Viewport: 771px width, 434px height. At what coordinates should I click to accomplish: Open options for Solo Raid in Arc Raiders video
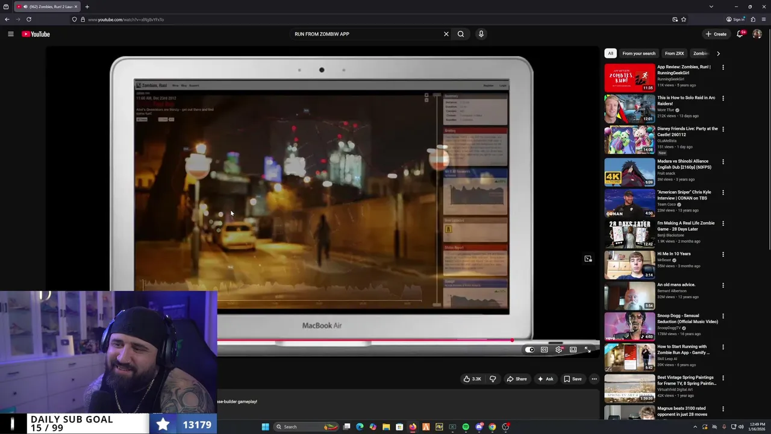point(723,98)
